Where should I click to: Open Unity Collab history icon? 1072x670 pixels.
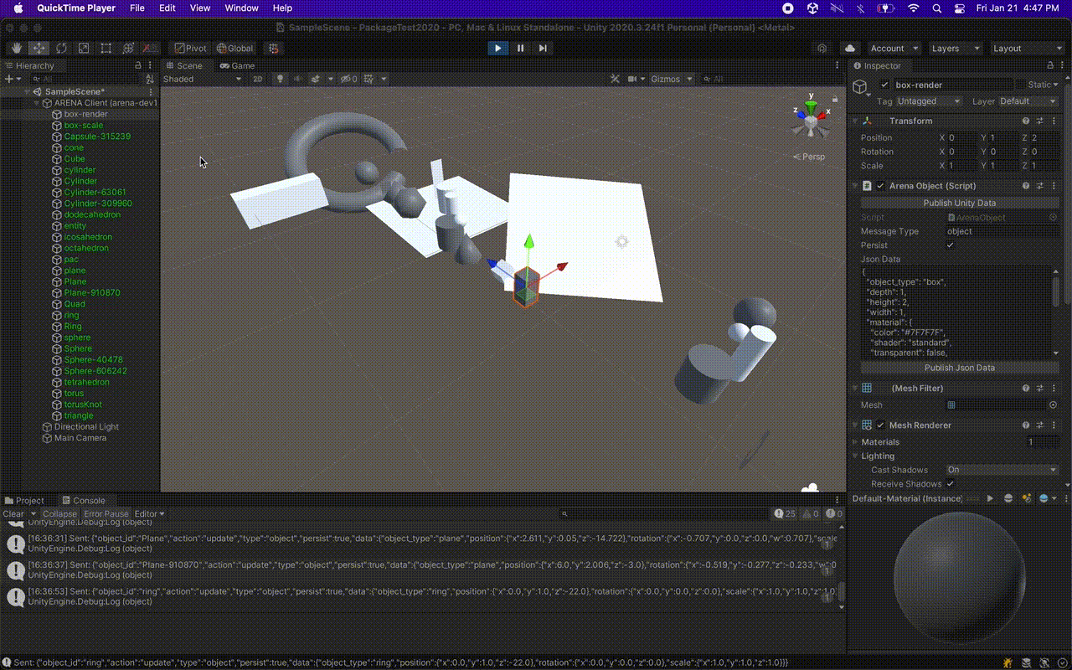822,49
